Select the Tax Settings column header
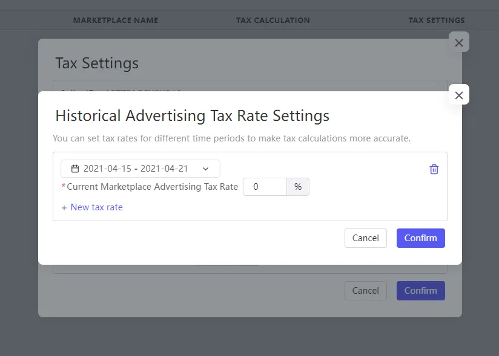Image resolution: width=499 pixels, height=356 pixels. [437, 21]
